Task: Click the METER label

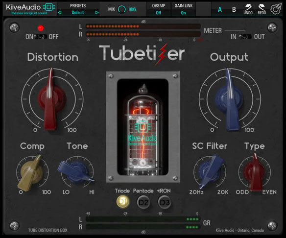Action: coord(213,31)
